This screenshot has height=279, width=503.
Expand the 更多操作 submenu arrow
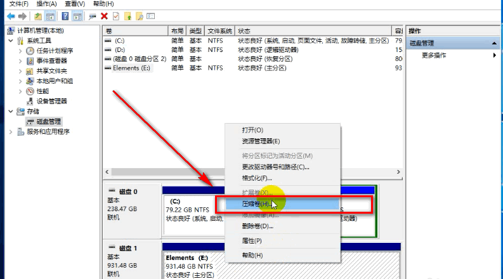tap(494, 55)
